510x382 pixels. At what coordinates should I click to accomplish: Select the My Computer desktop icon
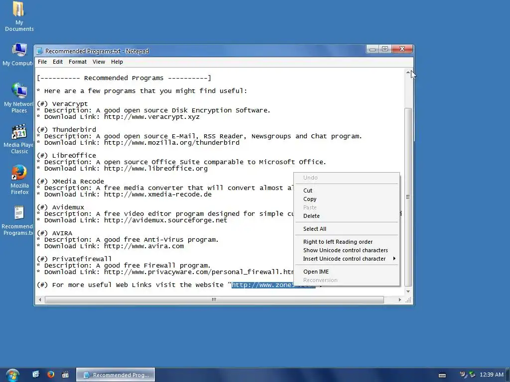19,54
